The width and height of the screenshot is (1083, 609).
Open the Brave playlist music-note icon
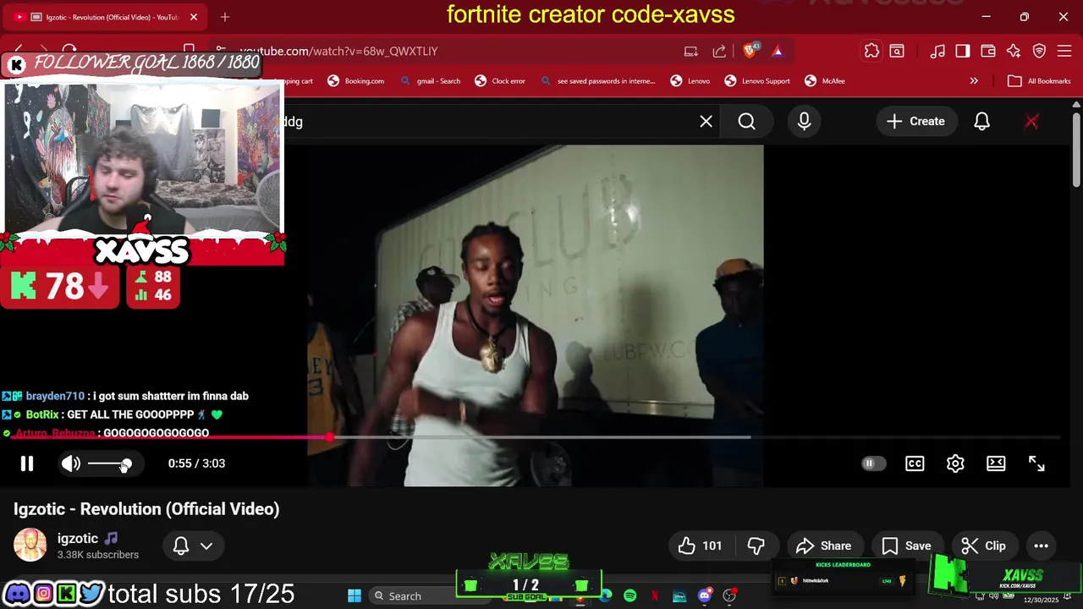pyautogui.click(x=937, y=51)
